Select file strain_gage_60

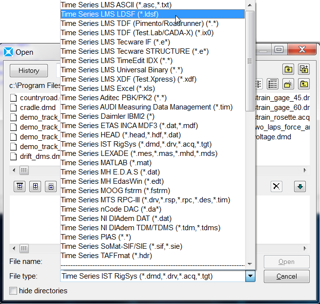282,108
